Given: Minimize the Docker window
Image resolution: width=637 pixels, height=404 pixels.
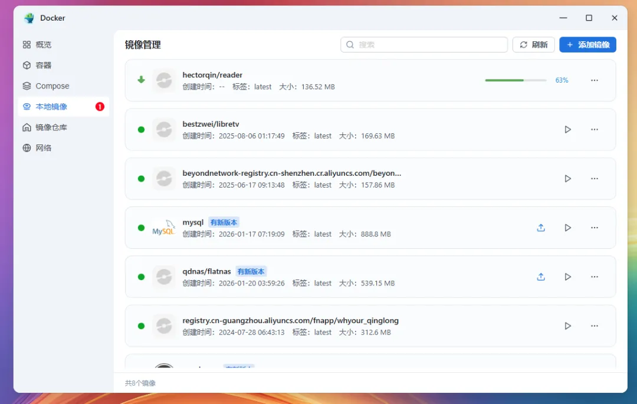Looking at the screenshot, I should click(x=563, y=18).
